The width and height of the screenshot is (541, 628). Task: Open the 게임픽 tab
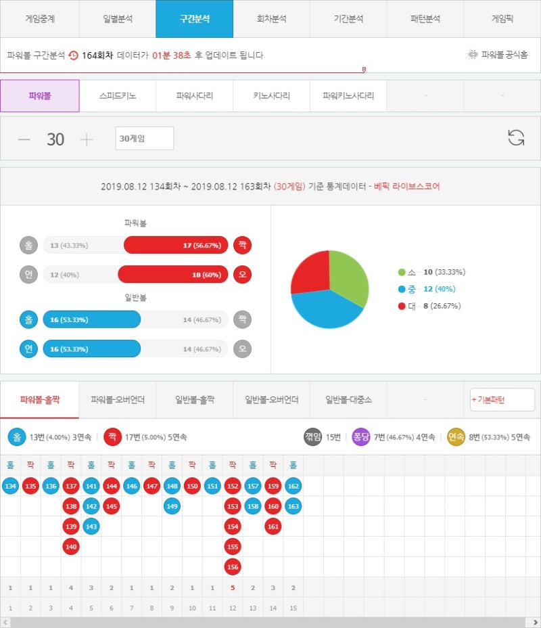coord(502,19)
